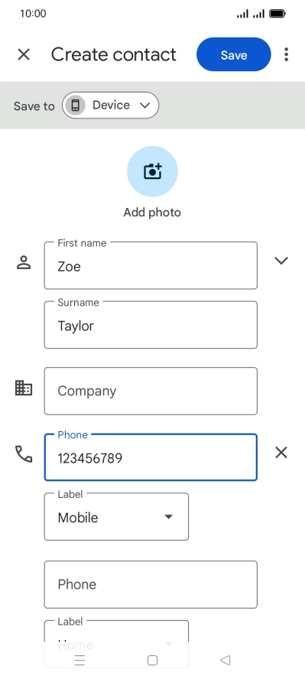The width and height of the screenshot is (305, 679).
Task: Open the three-dot overflow menu
Action: point(286,54)
